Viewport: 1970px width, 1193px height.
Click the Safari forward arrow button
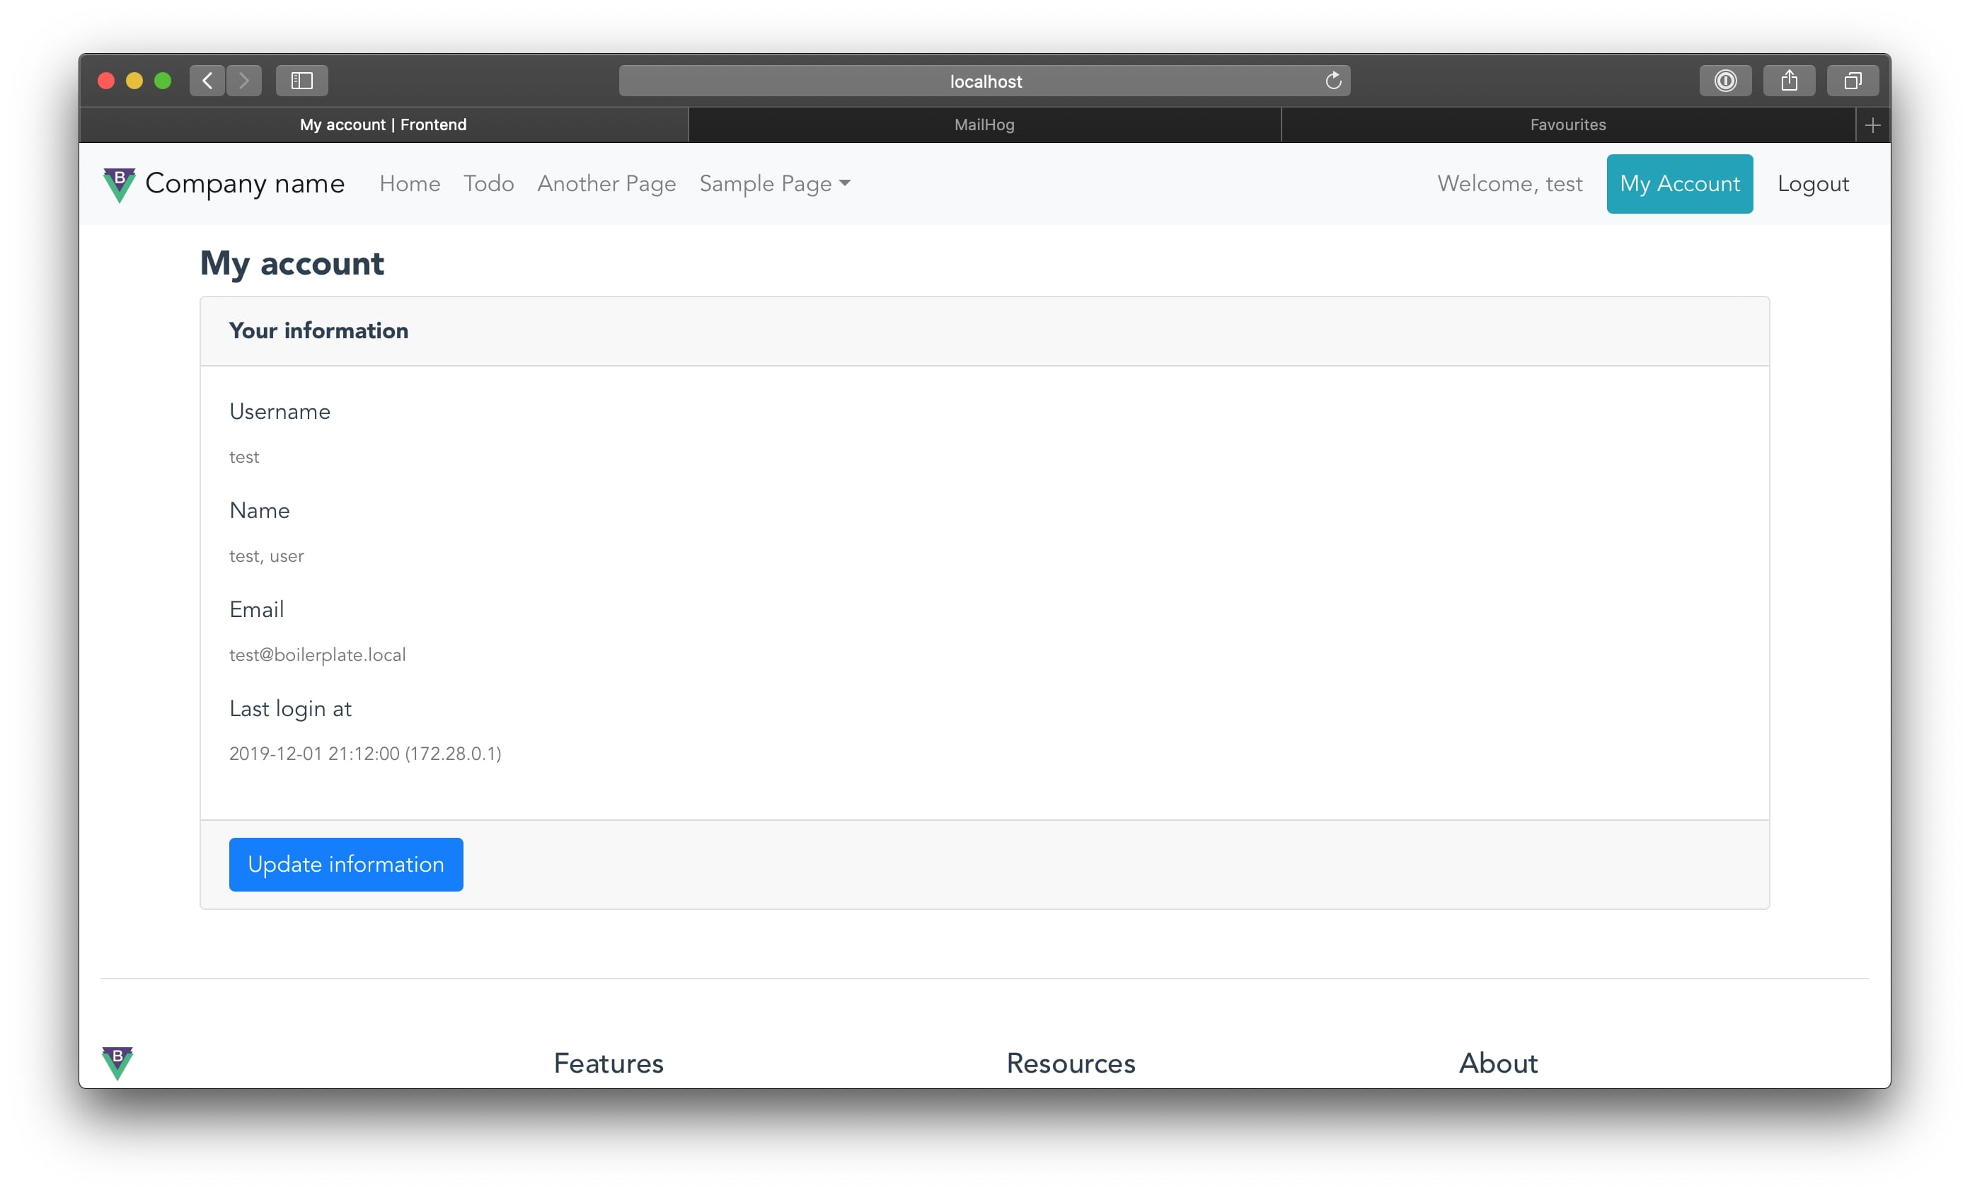244,81
